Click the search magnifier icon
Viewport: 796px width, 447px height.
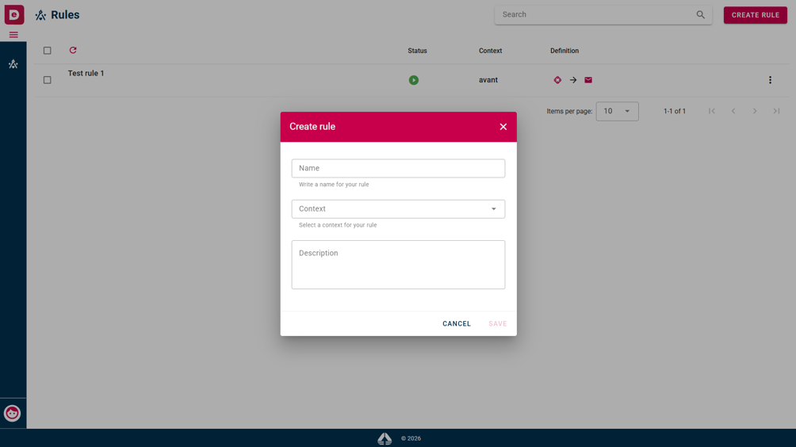point(701,15)
